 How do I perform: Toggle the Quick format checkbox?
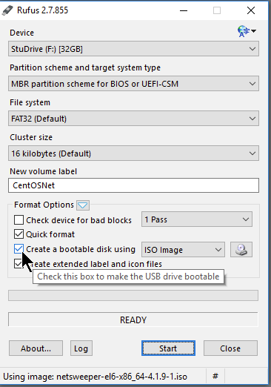pyautogui.click(x=19, y=234)
